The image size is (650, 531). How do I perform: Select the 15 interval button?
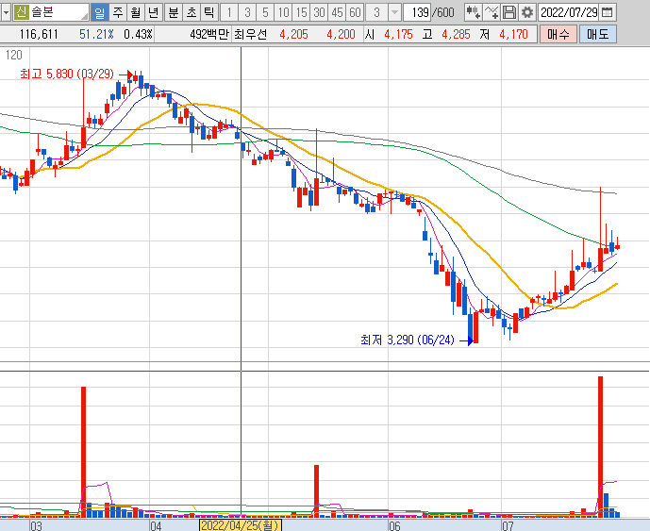pos(301,12)
